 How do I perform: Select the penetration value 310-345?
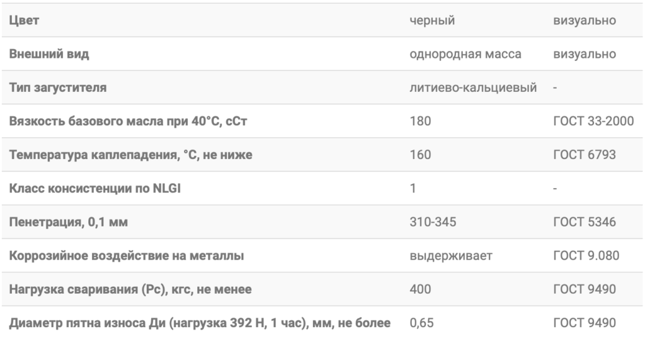(x=433, y=222)
